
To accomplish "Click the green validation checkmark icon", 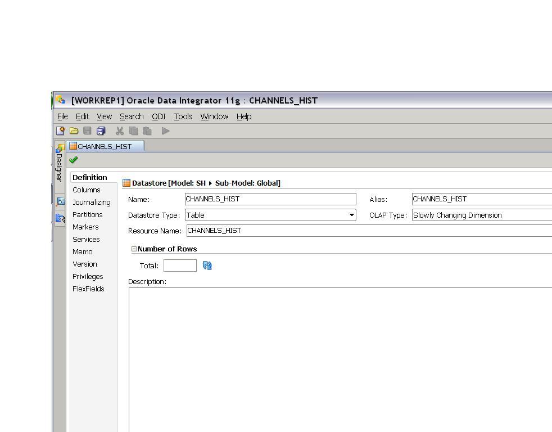I will [74, 159].
